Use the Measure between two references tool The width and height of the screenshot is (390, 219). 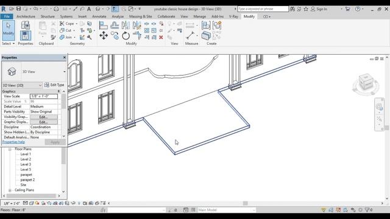click(190, 35)
